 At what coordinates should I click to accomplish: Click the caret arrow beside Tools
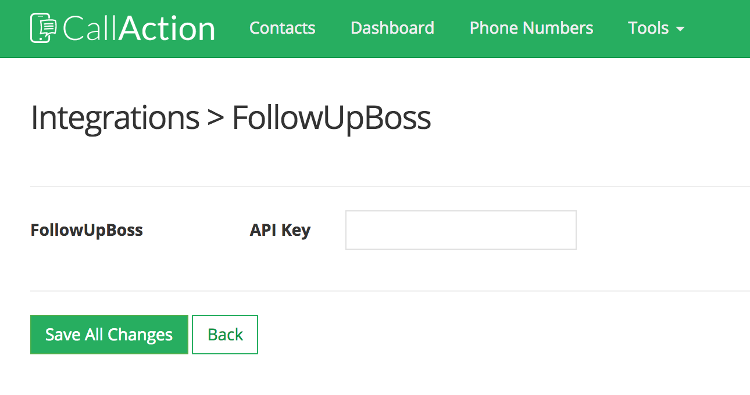point(680,28)
